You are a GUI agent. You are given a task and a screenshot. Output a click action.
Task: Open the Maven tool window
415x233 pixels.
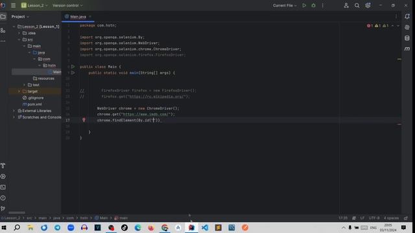pyautogui.click(x=407, y=49)
